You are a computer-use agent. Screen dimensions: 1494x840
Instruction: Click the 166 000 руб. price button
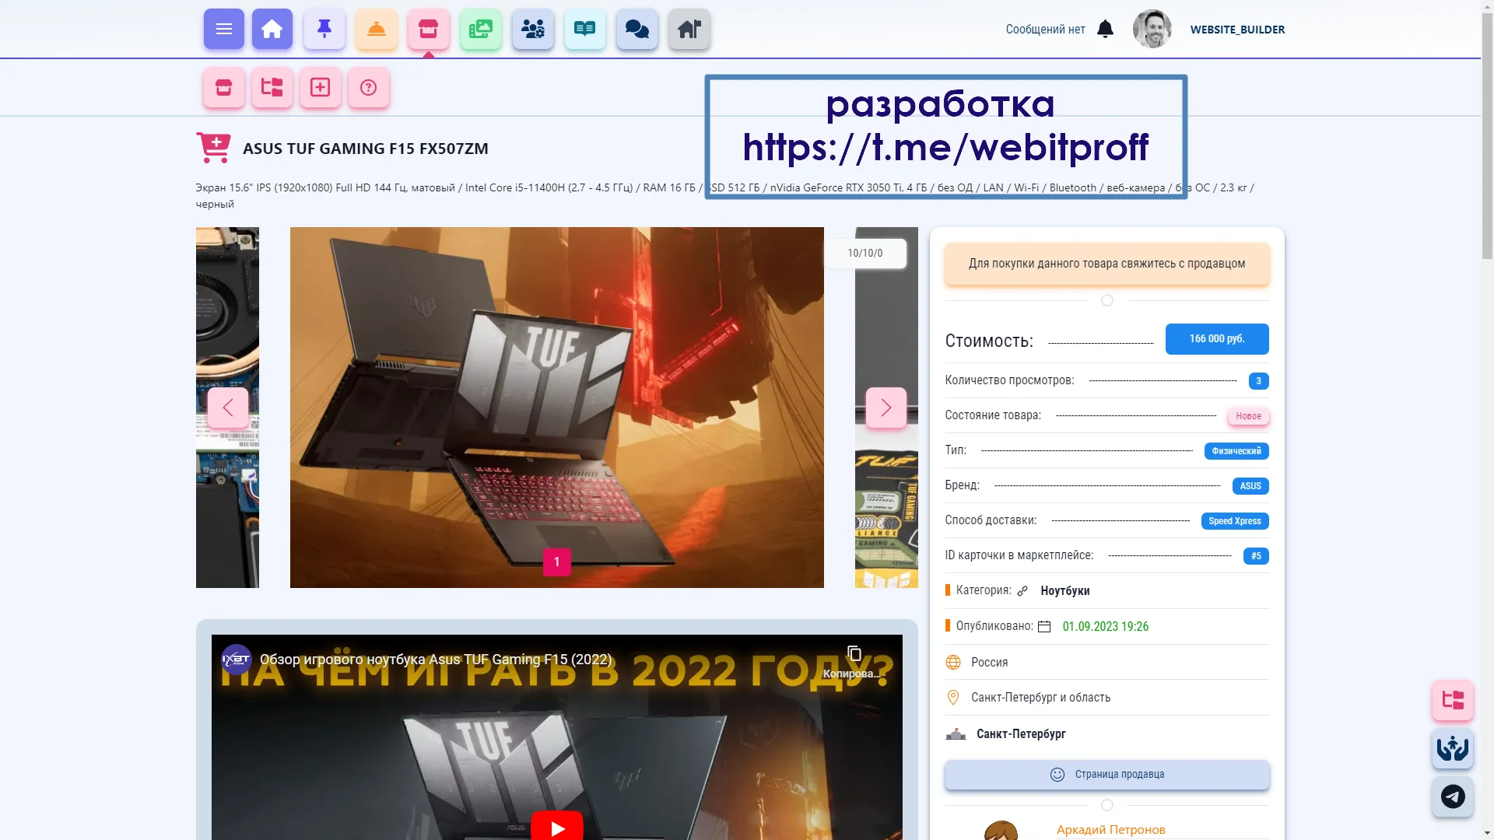click(1216, 339)
